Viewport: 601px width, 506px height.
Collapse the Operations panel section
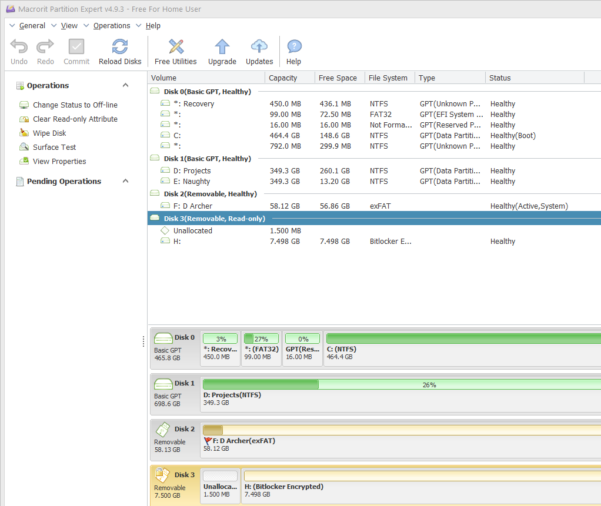125,85
